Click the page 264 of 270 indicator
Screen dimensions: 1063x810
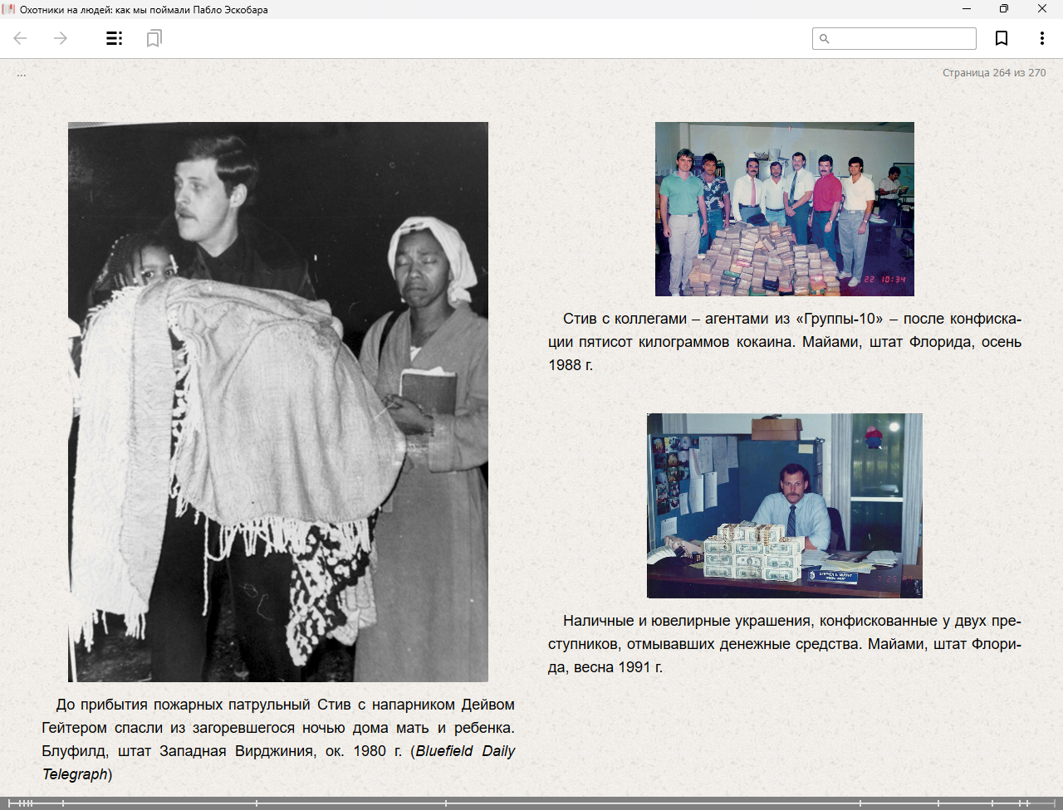point(993,73)
